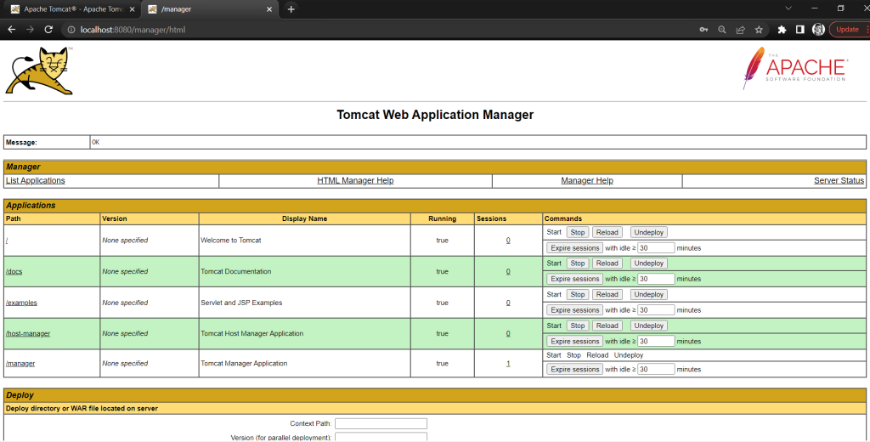The height and width of the screenshot is (442, 870).
Task: Close the Apache Tomcat tab
Action: point(132,9)
